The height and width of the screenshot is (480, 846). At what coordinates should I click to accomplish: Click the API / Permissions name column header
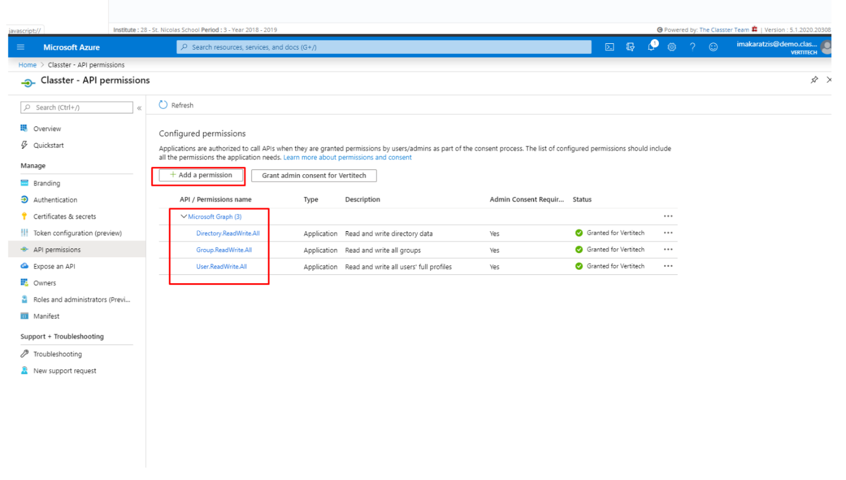point(215,200)
